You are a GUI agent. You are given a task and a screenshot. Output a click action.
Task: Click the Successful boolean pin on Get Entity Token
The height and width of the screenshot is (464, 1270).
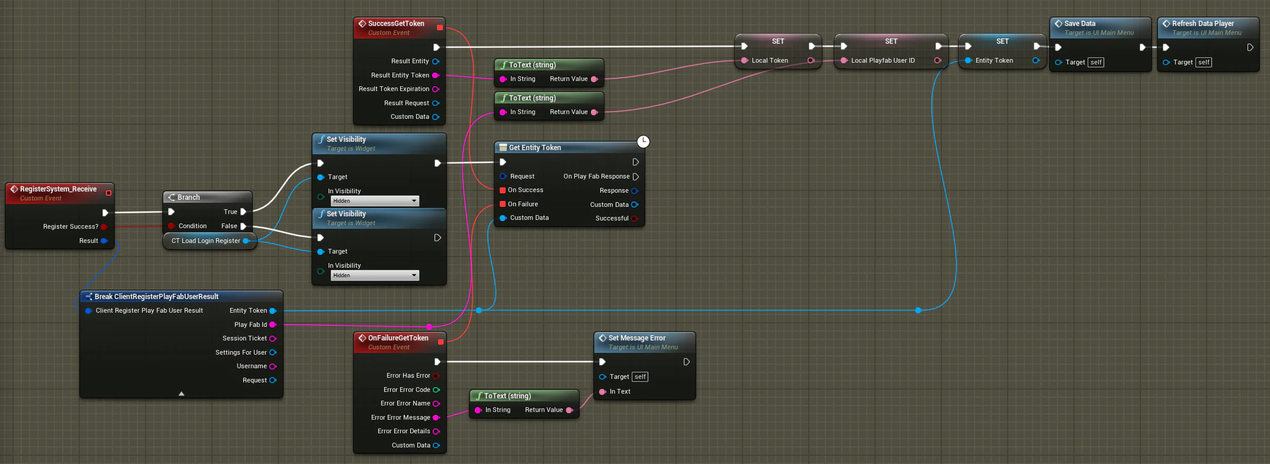(635, 219)
